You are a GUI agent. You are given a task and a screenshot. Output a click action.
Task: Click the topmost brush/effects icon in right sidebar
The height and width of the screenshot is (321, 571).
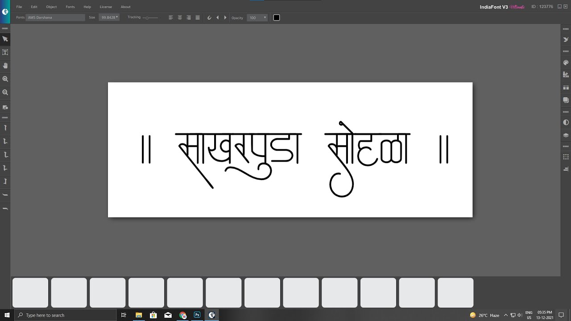(x=566, y=40)
